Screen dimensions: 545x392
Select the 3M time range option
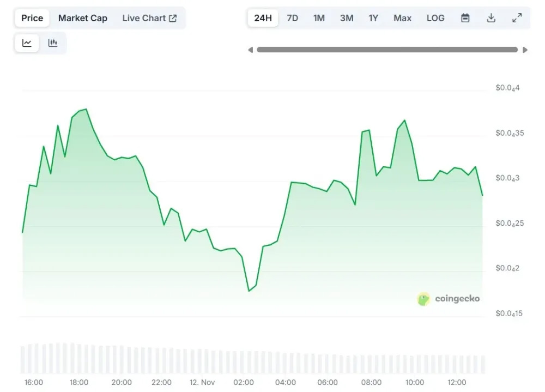click(x=347, y=17)
